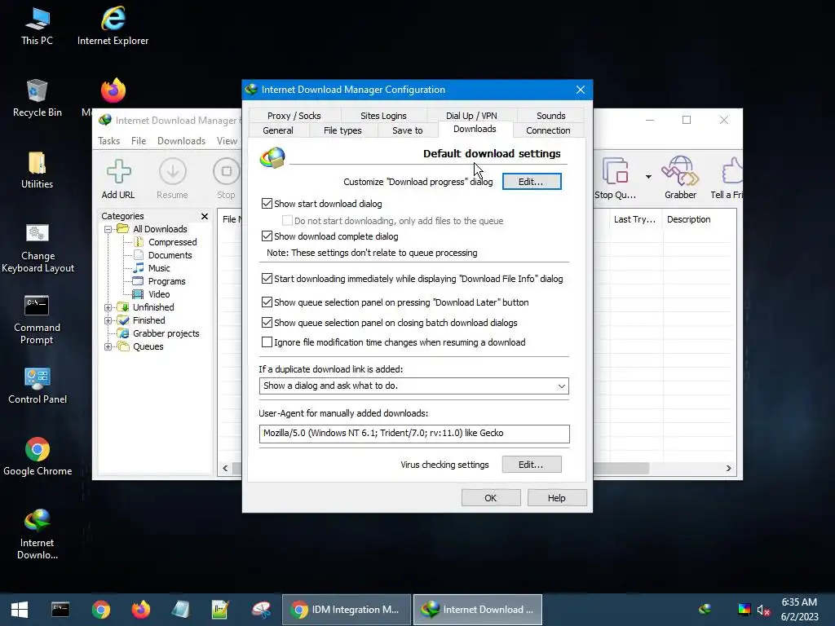Screen dimensions: 835x626
Task: Expand the Finished tree node
Action: (x=108, y=320)
